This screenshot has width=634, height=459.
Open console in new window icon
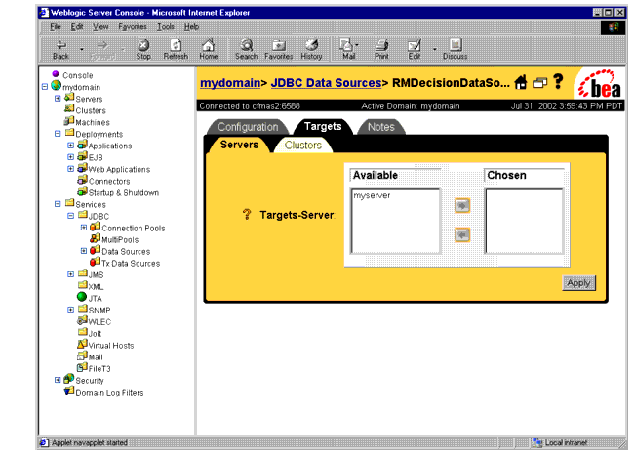click(x=539, y=83)
